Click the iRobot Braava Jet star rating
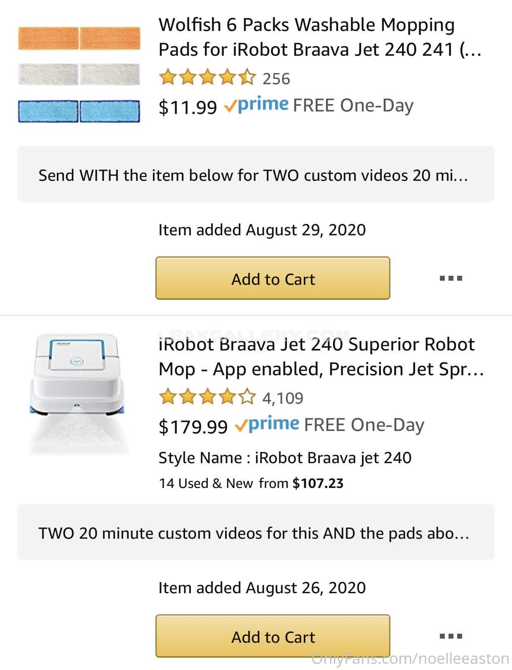The width and height of the screenshot is (512, 670). point(207,398)
